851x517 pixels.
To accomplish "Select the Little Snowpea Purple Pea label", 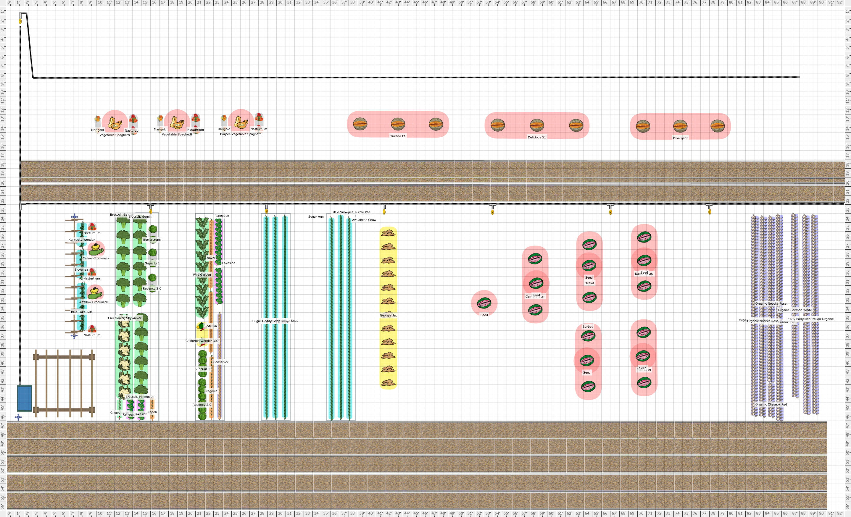I will click(x=351, y=212).
